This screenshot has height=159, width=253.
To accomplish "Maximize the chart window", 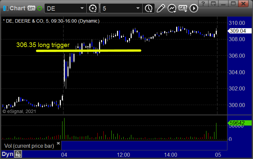I will point(233,4).
